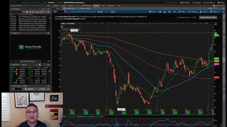Open Chat Rooms

(209, 2)
